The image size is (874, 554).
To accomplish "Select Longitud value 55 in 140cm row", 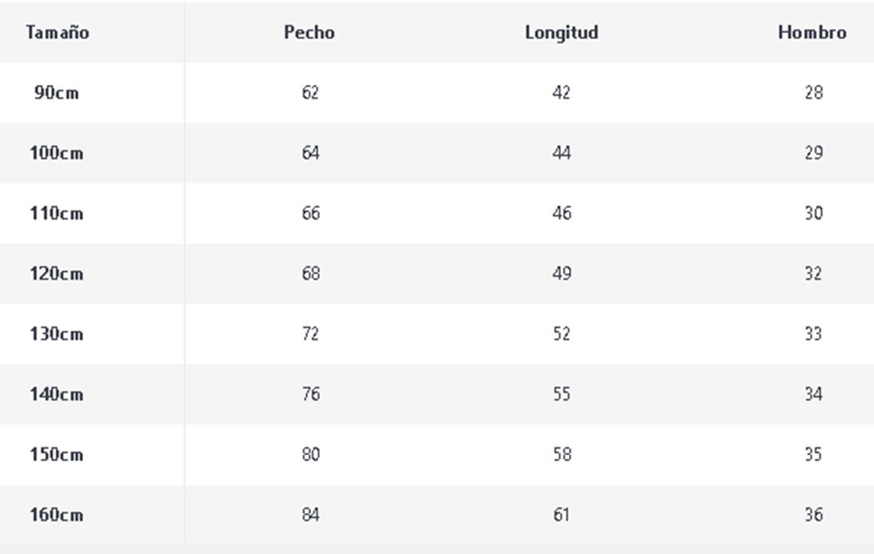I will point(561,394).
